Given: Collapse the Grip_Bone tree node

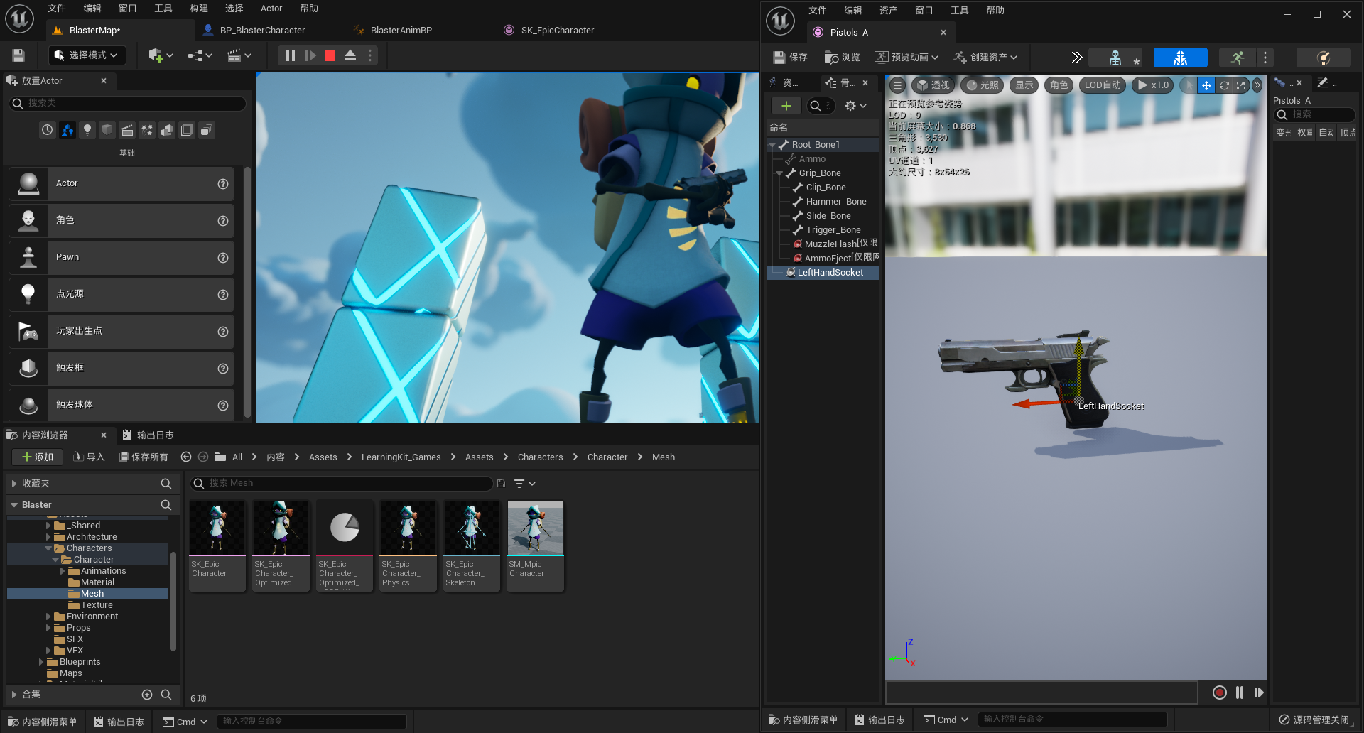Looking at the screenshot, I should coord(779,173).
